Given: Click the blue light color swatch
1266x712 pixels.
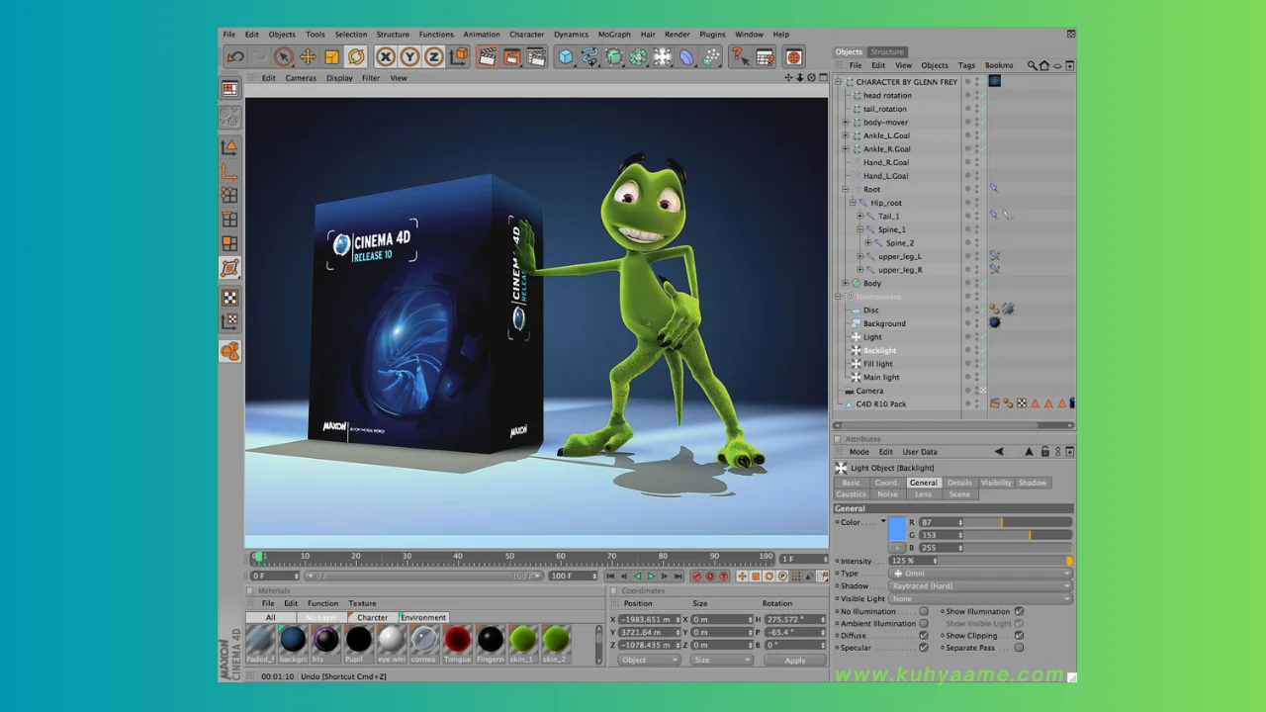Looking at the screenshot, I should [x=897, y=528].
